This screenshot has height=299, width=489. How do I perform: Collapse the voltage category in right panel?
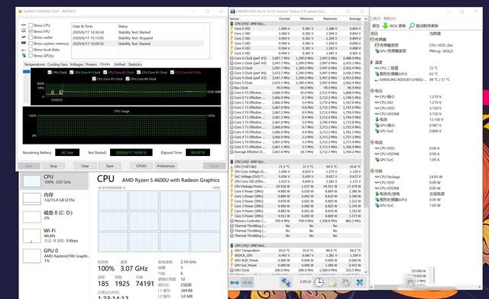372,91
